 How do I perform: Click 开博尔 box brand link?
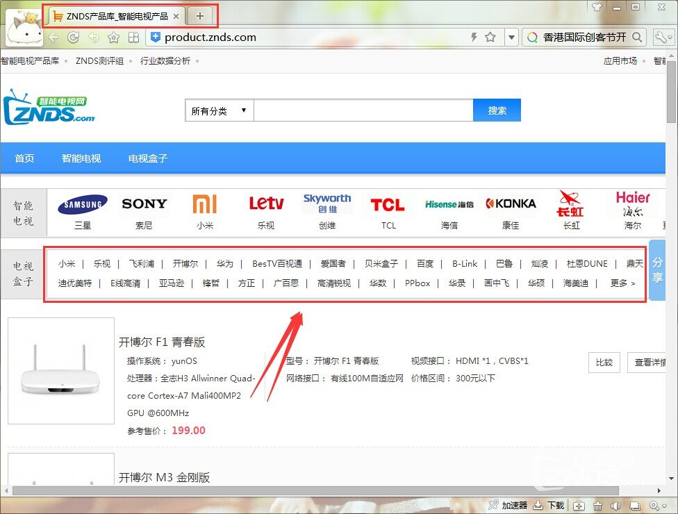coord(185,264)
